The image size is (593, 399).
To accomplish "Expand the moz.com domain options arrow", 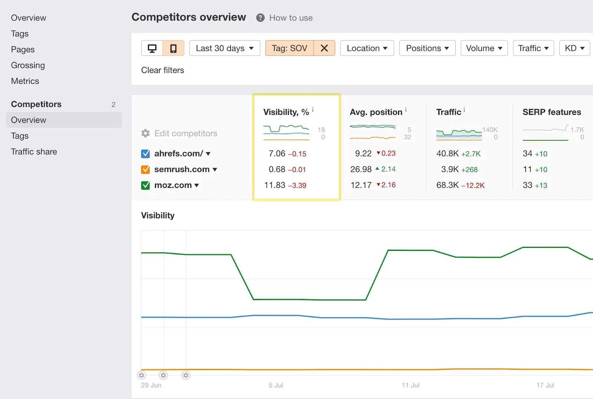I will pos(197,185).
